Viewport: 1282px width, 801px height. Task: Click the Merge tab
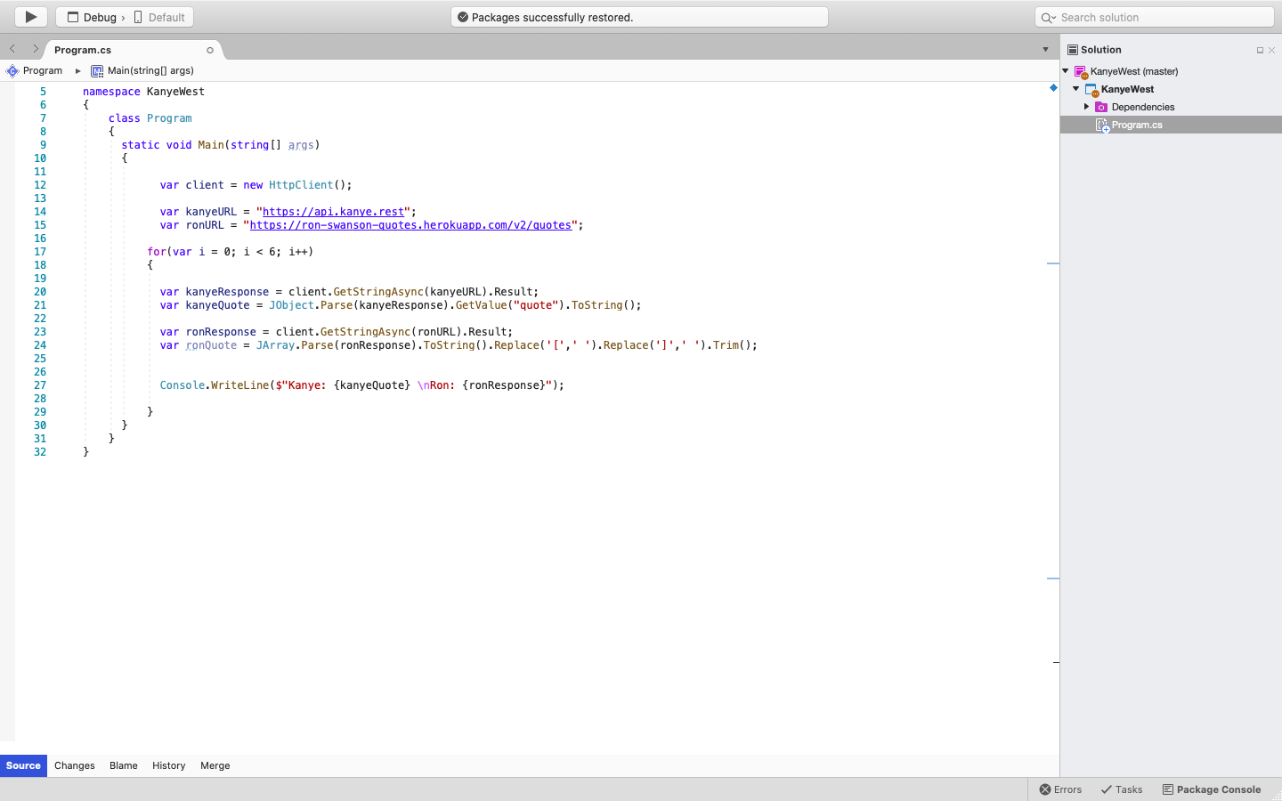tap(215, 765)
